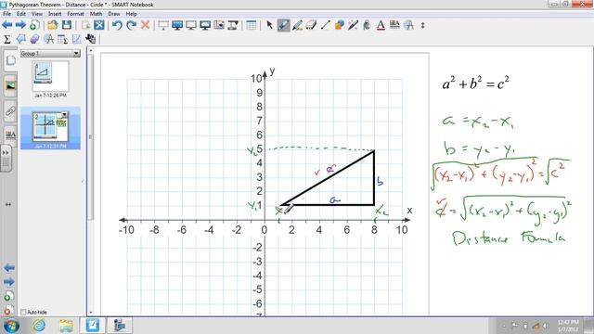Open the Help menu
594x334 pixels.
click(x=132, y=14)
